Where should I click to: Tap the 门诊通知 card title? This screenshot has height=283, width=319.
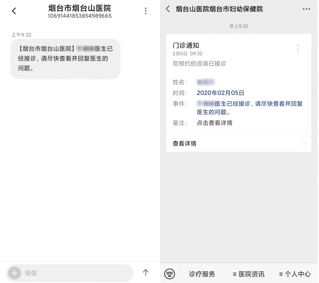point(186,45)
